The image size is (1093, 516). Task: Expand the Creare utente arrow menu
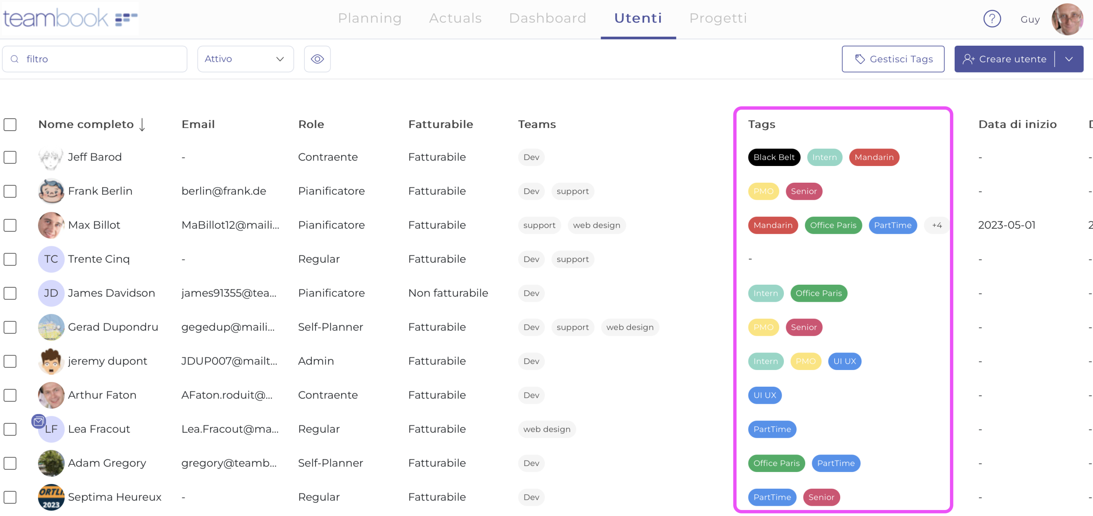[x=1069, y=59]
